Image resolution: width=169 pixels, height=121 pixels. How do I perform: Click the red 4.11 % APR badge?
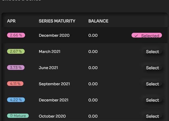(x=15, y=84)
